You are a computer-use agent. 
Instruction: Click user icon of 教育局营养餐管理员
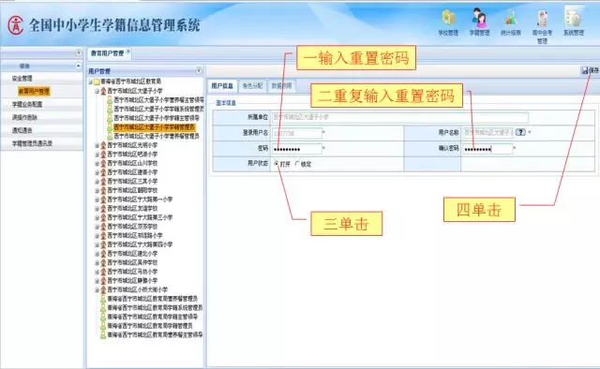click(103, 299)
